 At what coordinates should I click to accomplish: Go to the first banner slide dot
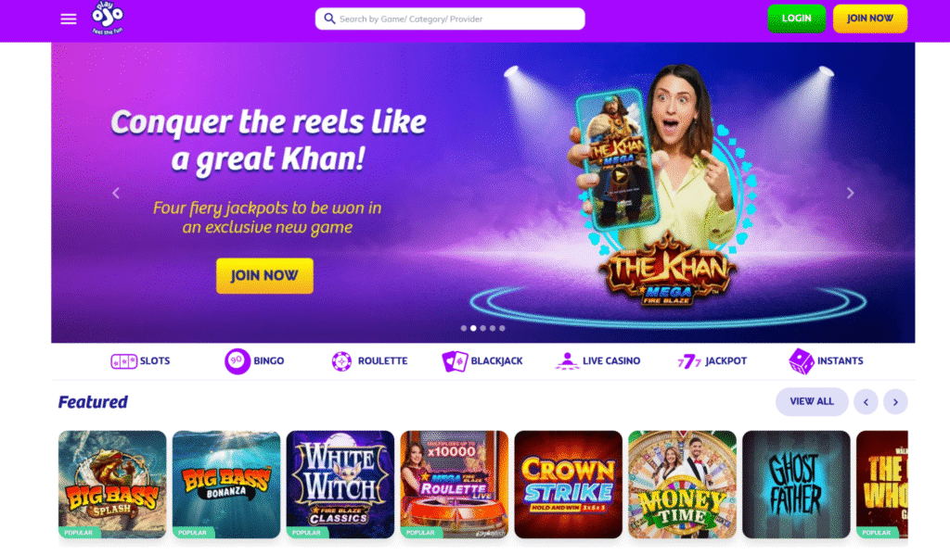(464, 329)
